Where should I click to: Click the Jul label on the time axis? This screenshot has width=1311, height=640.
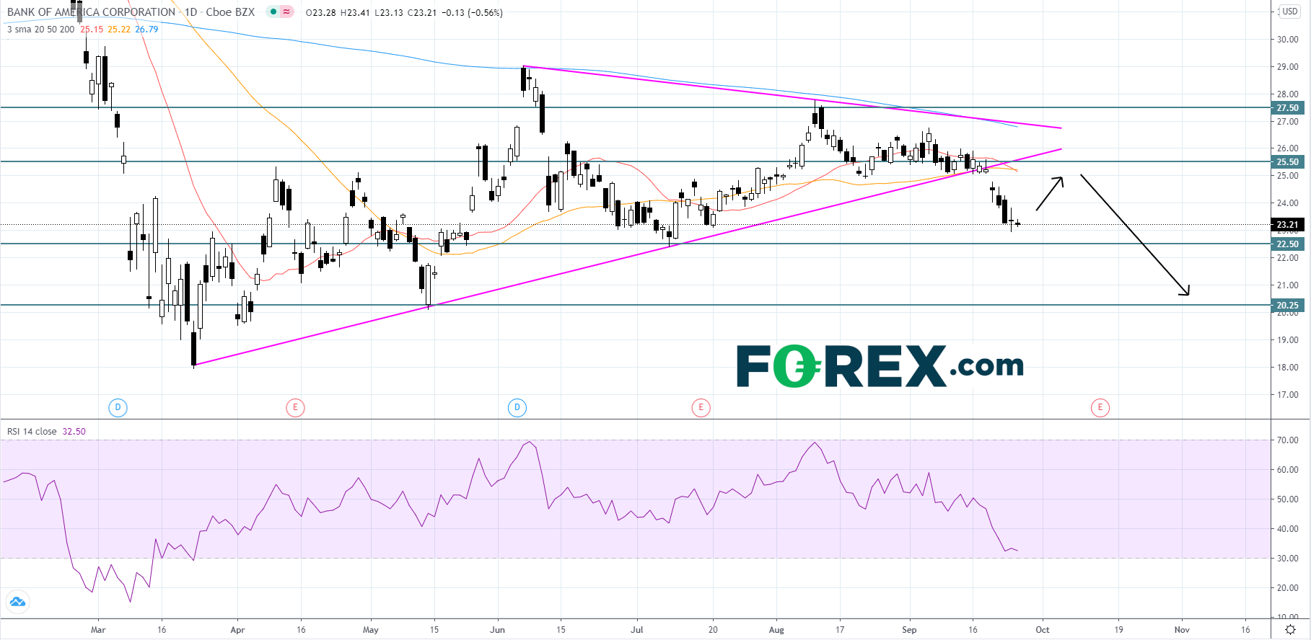636,630
